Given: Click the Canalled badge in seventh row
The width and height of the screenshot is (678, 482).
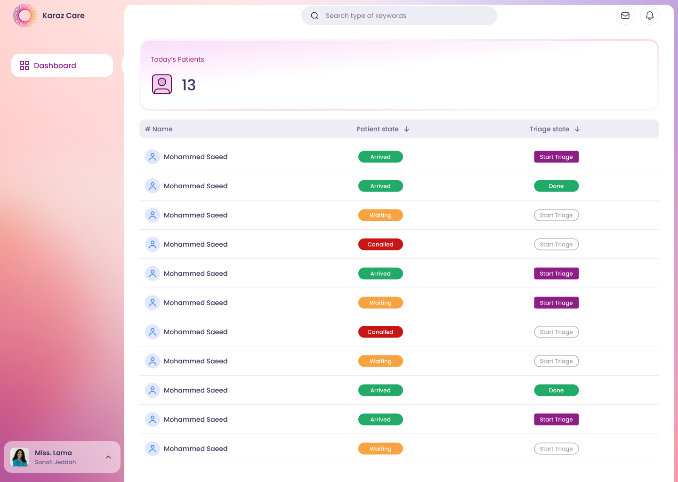Looking at the screenshot, I should tap(380, 332).
